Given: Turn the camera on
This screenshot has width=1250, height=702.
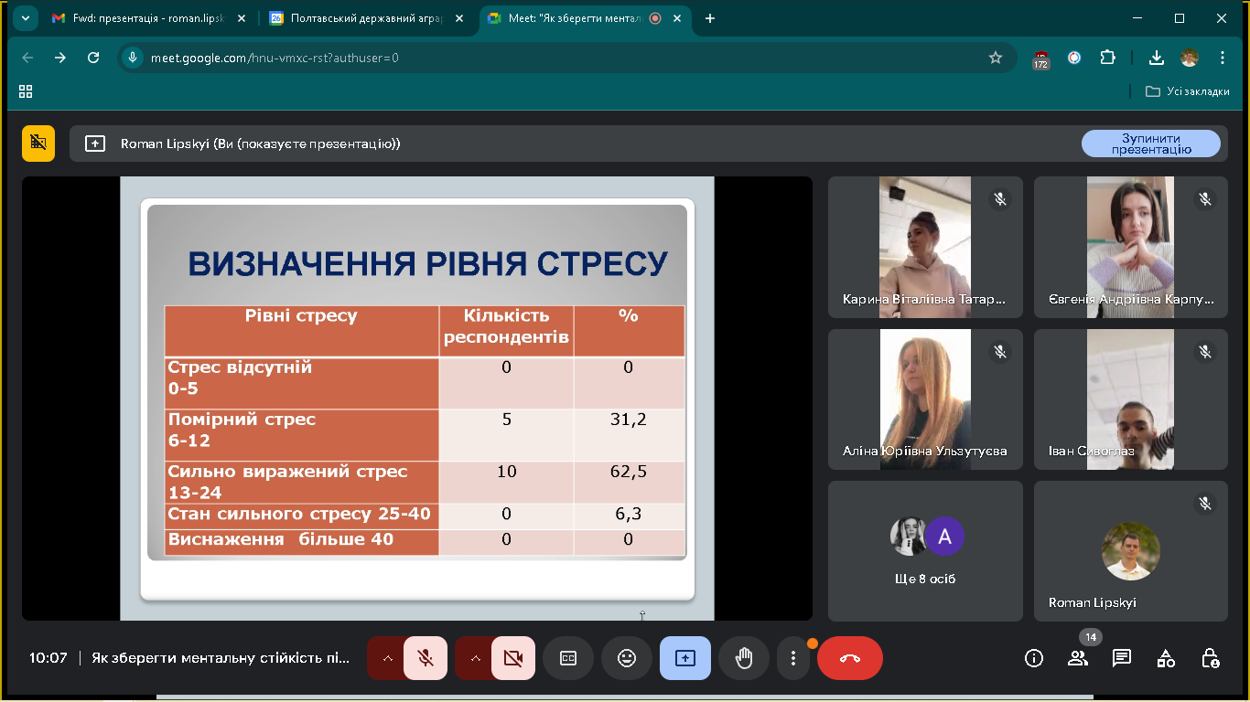Looking at the screenshot, I should click(x=513, y=658).
